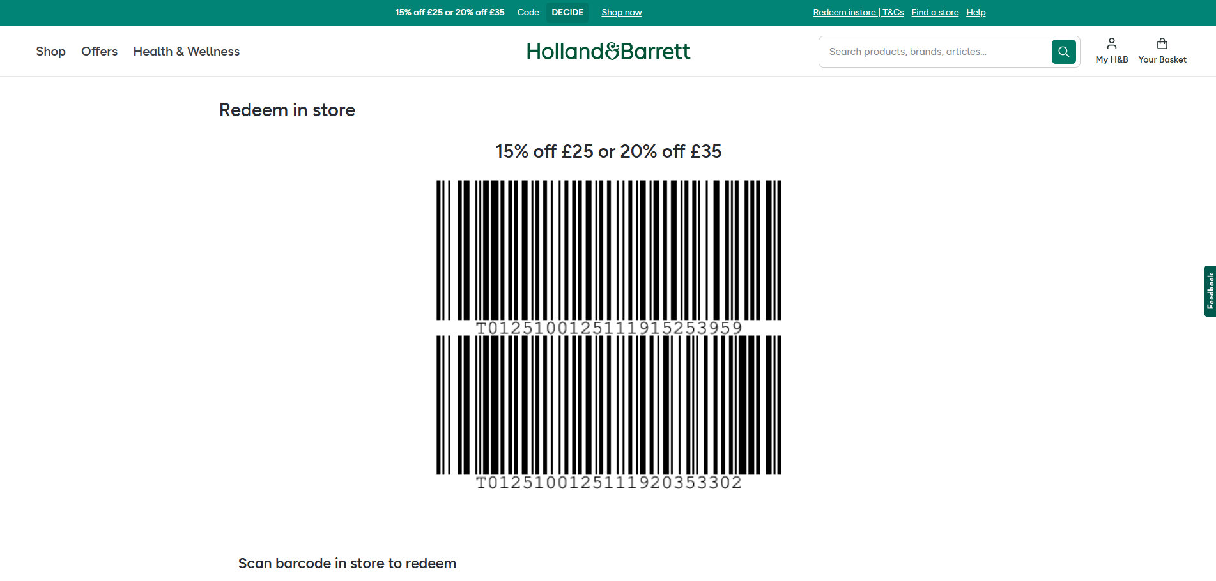This screenshot has height=581, width=1216.
Task: Click the Redeem in store heading
Action: 287,110
